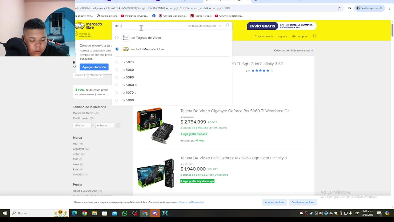
Task: Filter memory by Menos de 16 GB
Action: click(86, 113)
